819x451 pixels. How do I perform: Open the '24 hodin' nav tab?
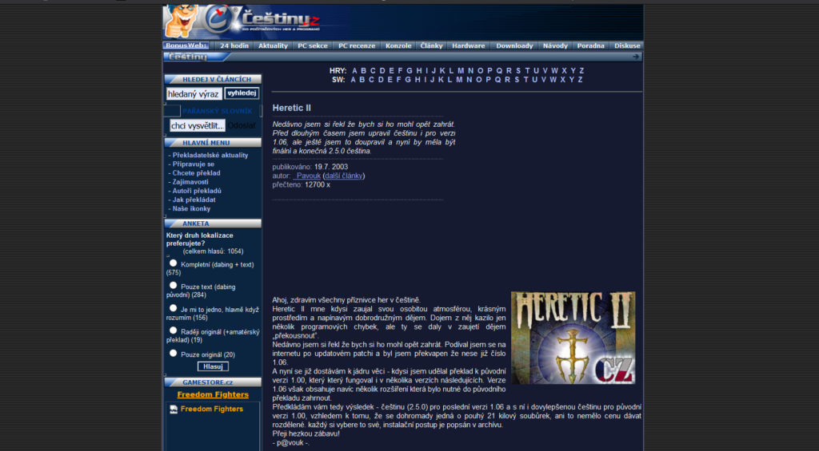click(234, 45)
